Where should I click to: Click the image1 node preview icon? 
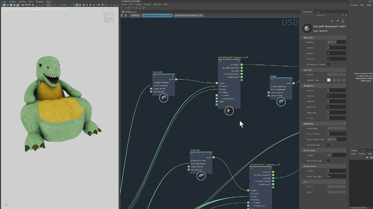click(x=281, y=102)
